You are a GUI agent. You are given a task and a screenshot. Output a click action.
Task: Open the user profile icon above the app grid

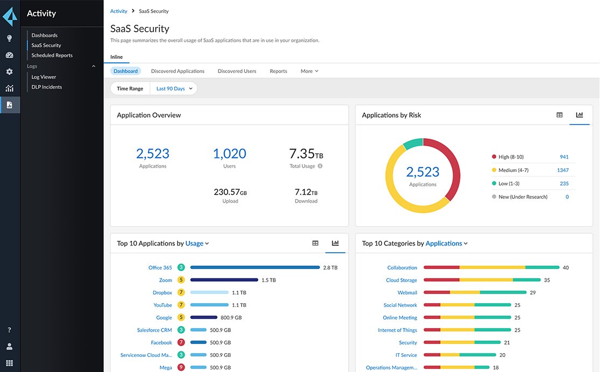pos(9,346)
